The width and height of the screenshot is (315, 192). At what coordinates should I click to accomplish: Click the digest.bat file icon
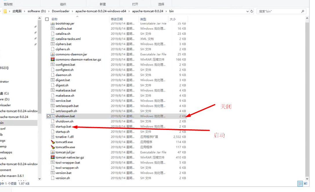click(x=52, y=80)
